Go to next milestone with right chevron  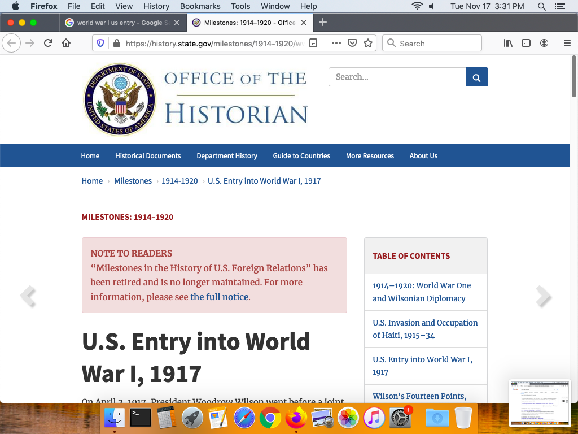(543, 296)
